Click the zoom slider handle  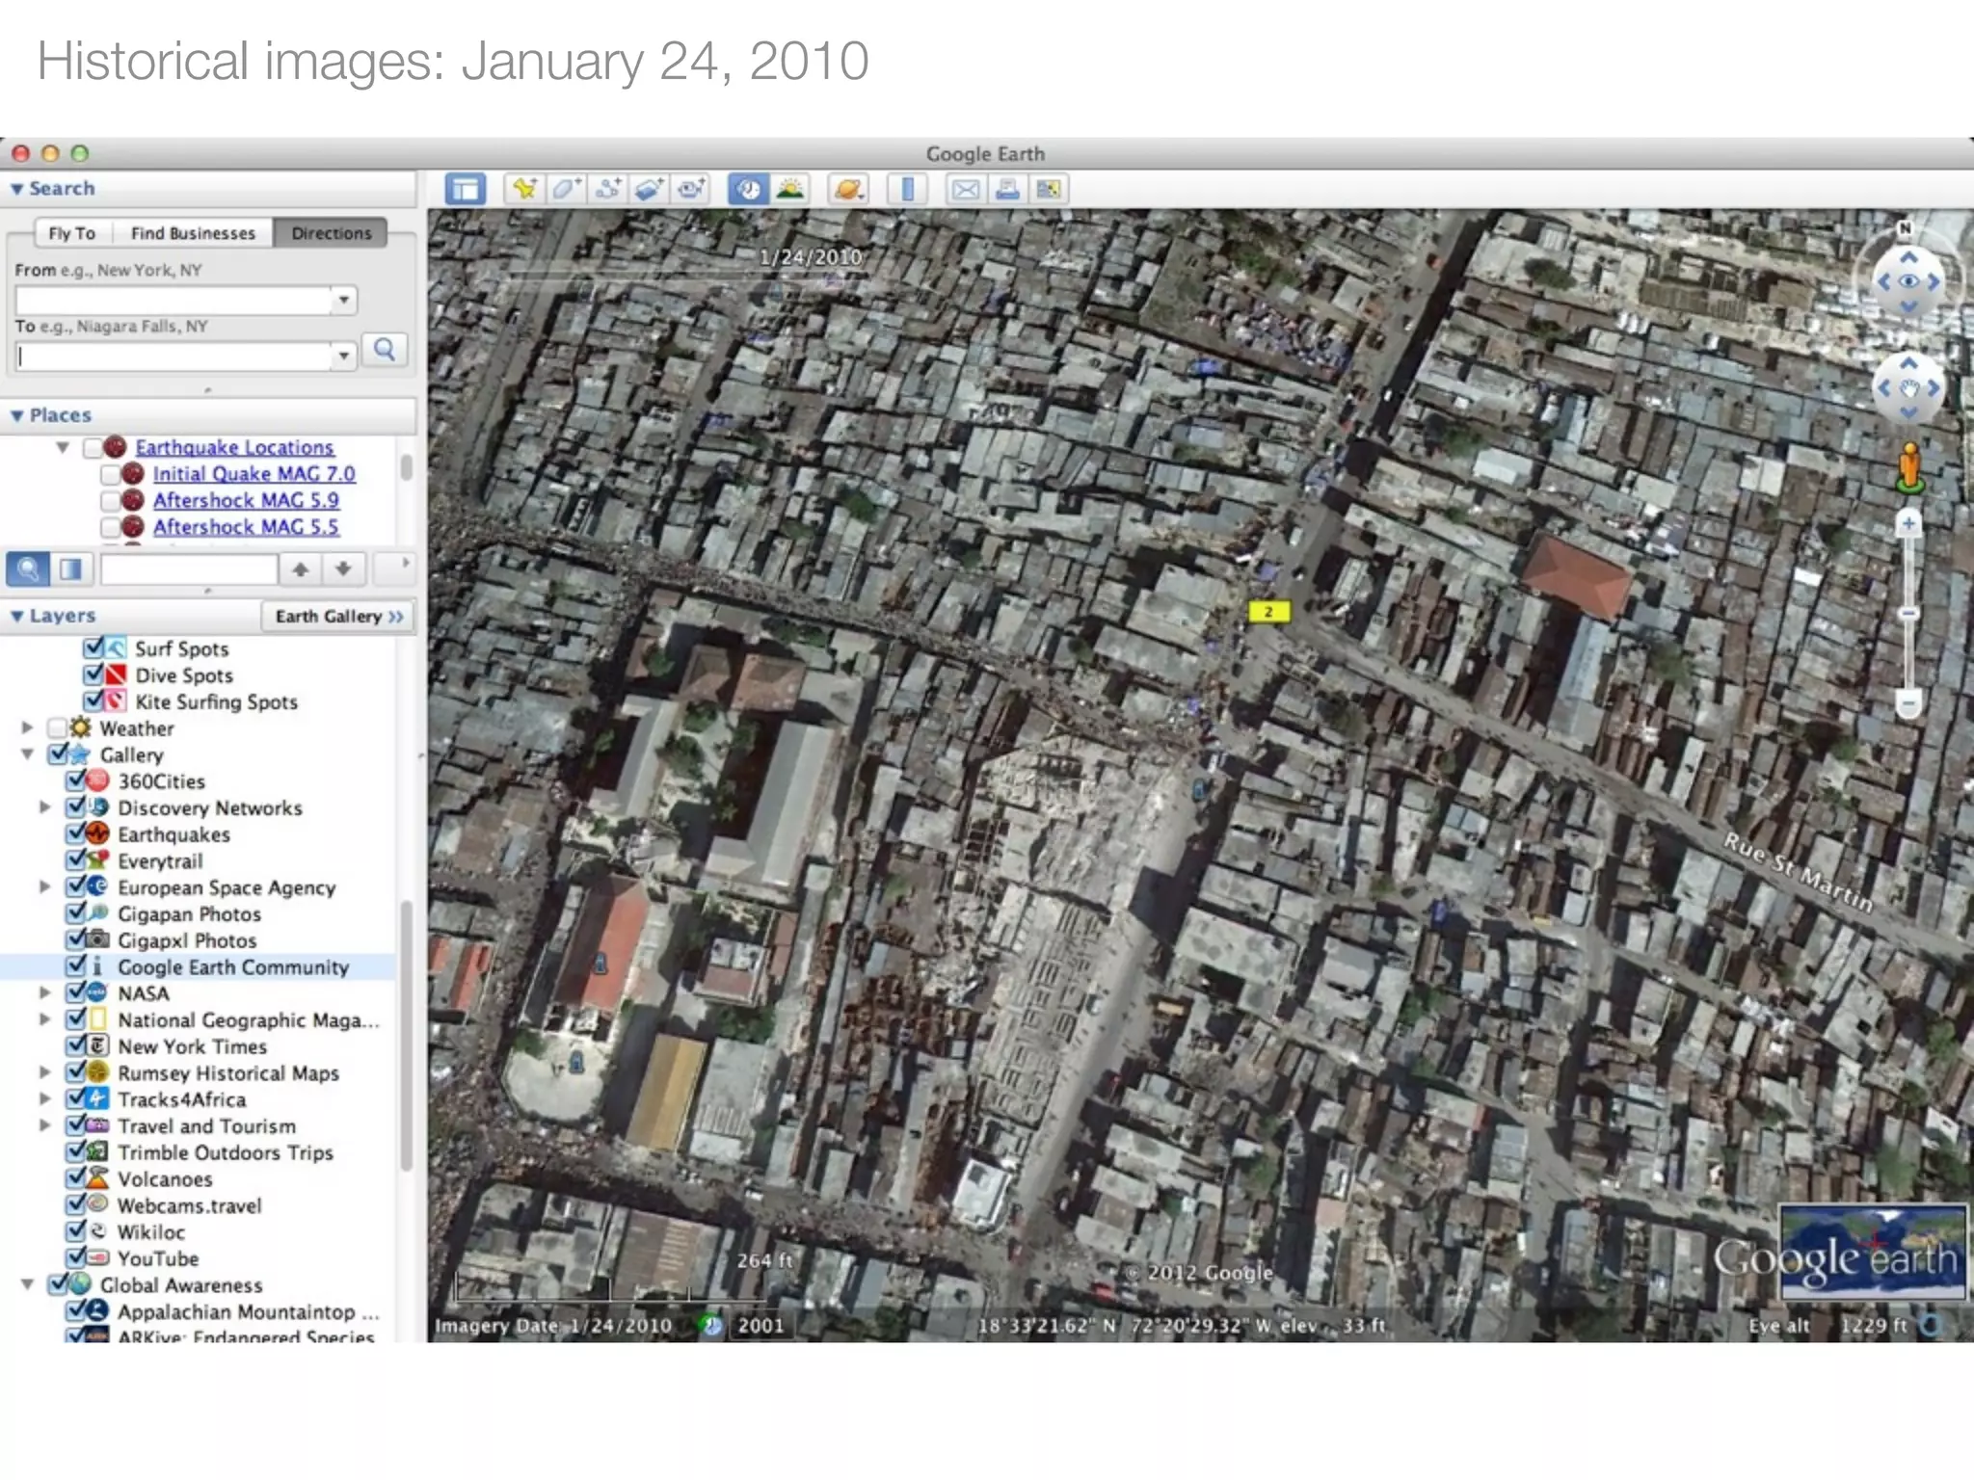(x=1908, y=613)
